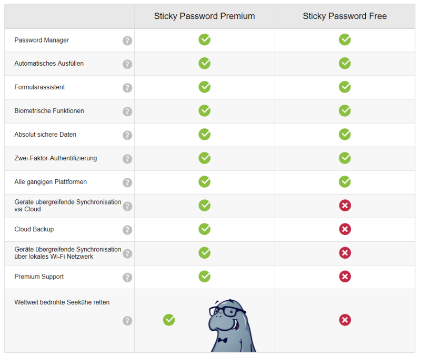Select the Sticky Password Free column header
The image size is (421, 357).
click(x=345, y=16)
